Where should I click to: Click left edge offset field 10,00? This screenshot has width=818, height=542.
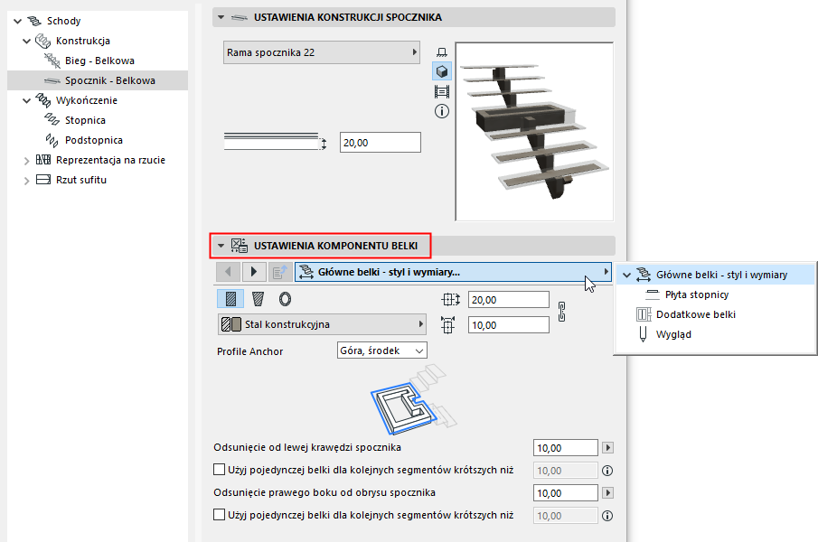pos(566,448)
